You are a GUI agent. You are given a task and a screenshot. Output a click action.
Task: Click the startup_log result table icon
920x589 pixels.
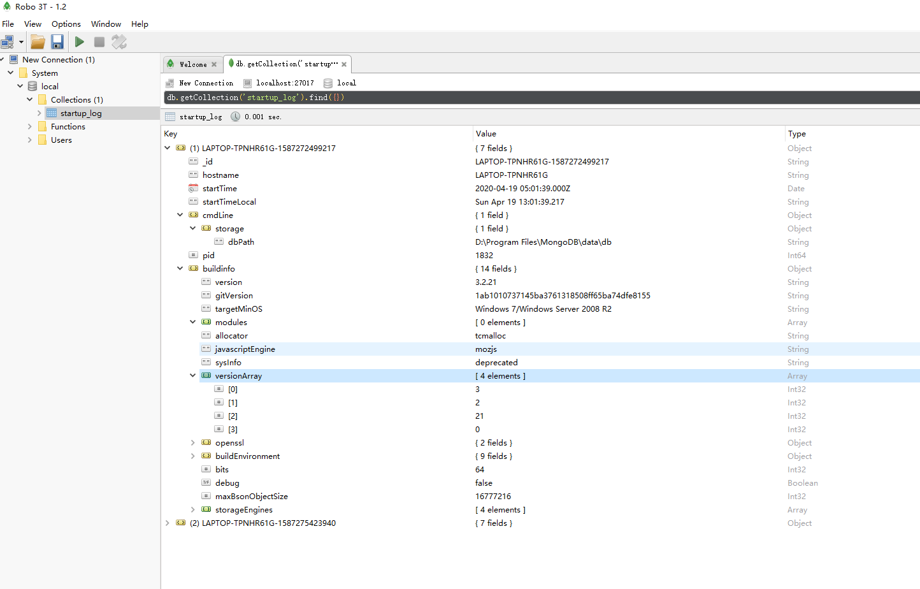click(x=170, y=117)
